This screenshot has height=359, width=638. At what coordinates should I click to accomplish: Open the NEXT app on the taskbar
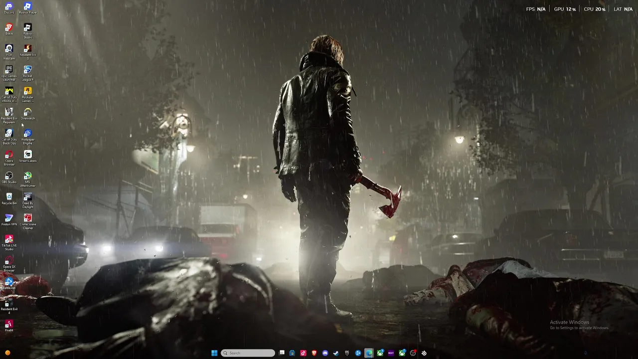(x=391, y=353)
